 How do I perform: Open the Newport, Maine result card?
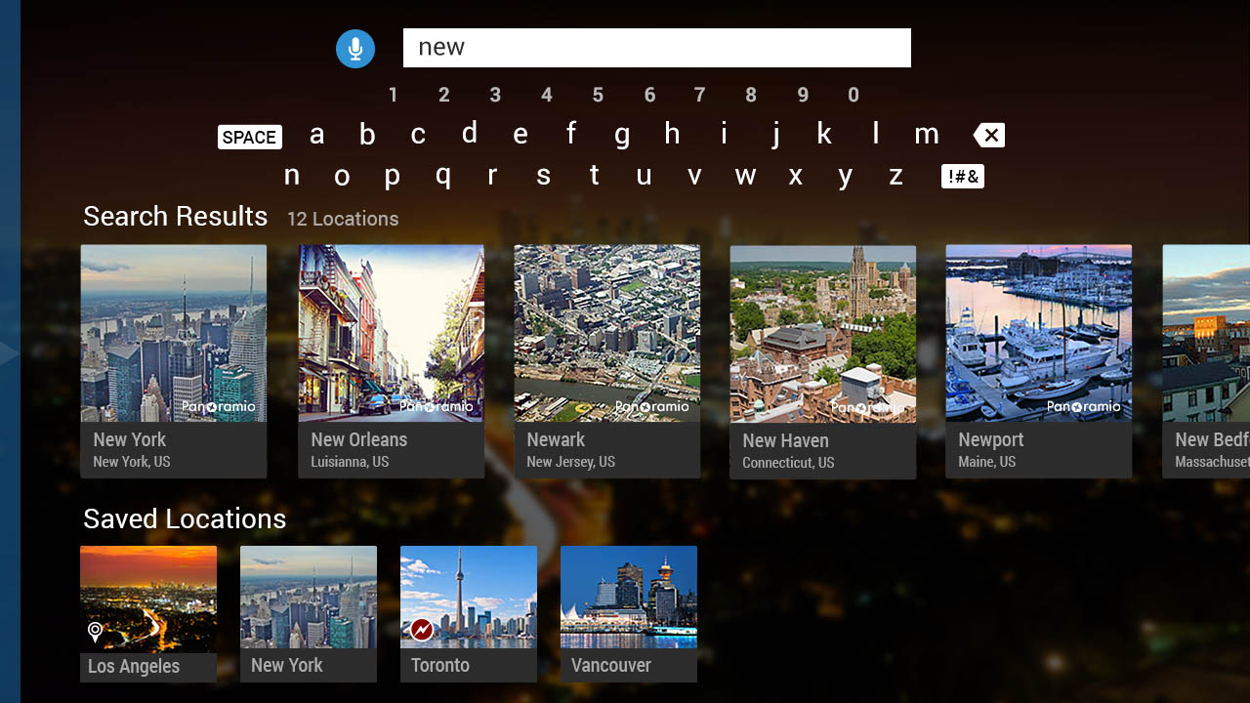(1039, 361)
